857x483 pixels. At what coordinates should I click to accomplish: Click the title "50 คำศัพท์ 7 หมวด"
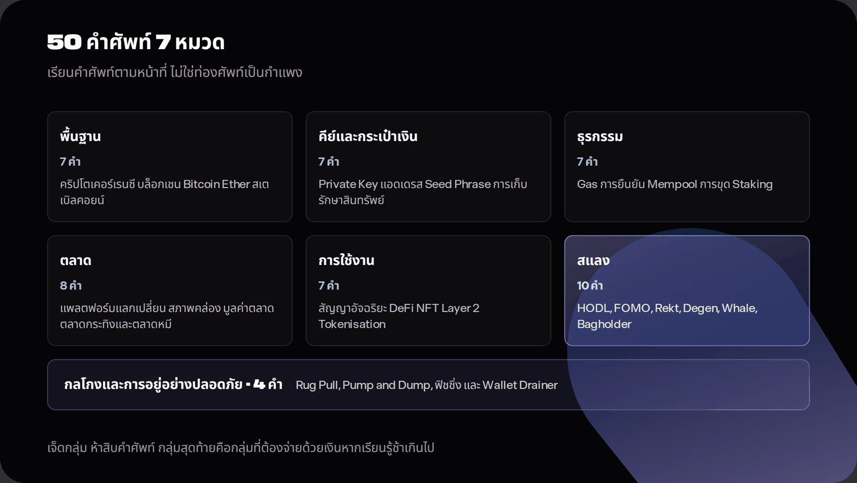136,42
